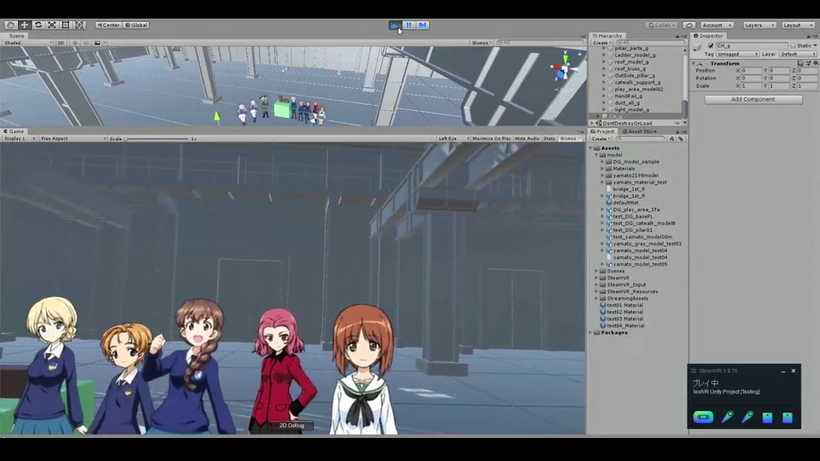Viewport: 820px width, 461px height.
Task: Select roof_truss_g in the Hierarchy
Action: coord(630,68)
